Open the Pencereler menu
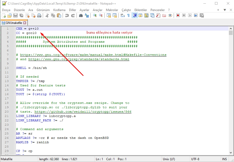 click(158, 10)
